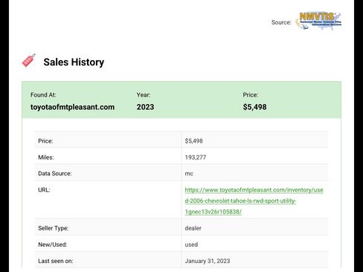Viewport: 363px width, 272px height.
Task: Select the toyotaofmtpleasant.com Found At text
Action: pos(72,107)
